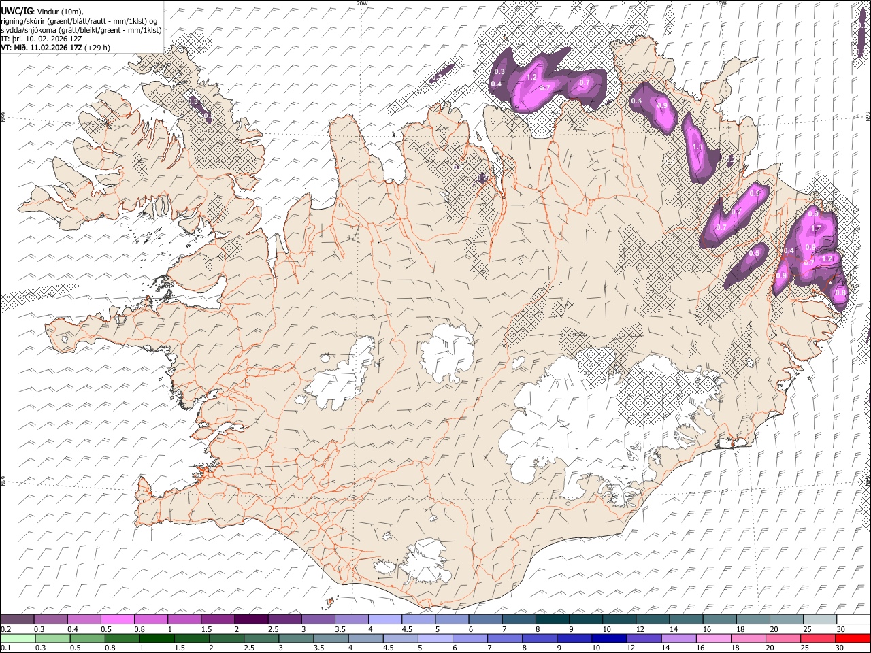The image size is (871, 653).
Task: Select the green rain swatch between 0.5 and 0.8
Action: coord(88,638)
